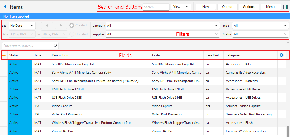This screenshot has height=137, width=290.
Task: Toggle the green side panel icon
Action: (285, 7)
